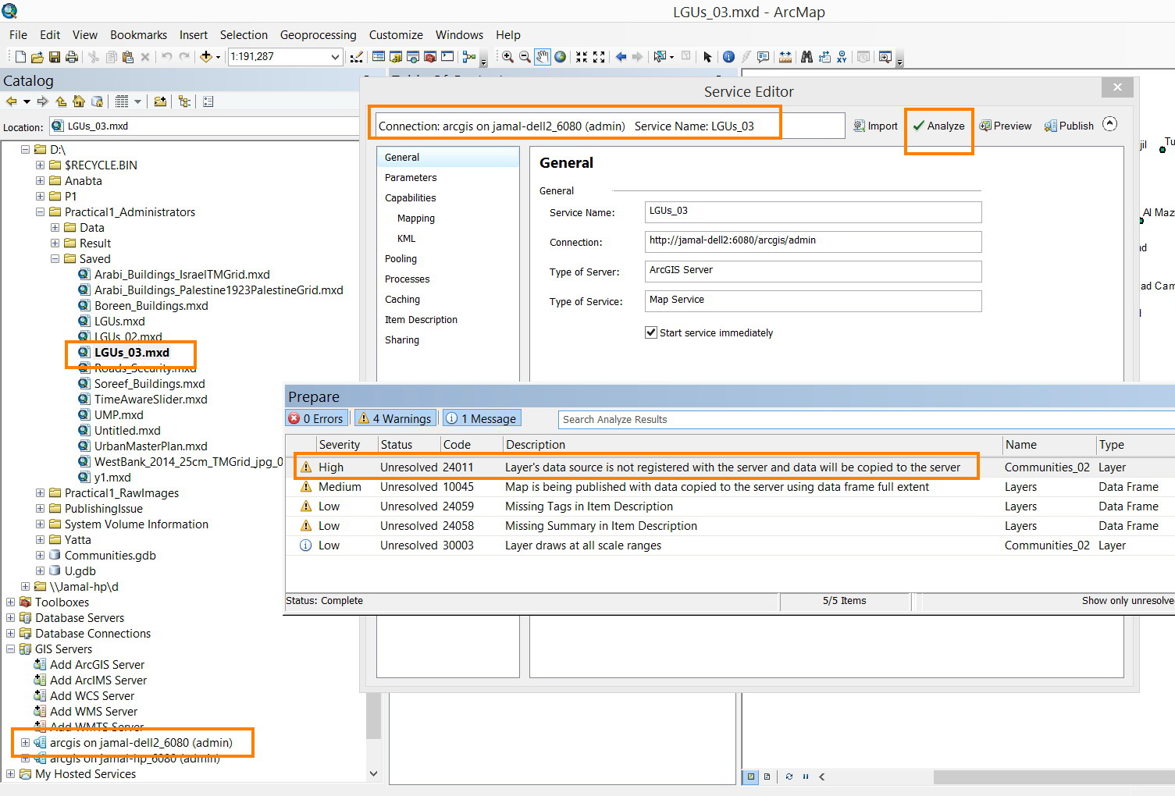Open the File menu
1175x796 pixels.
tap(18, 34)
